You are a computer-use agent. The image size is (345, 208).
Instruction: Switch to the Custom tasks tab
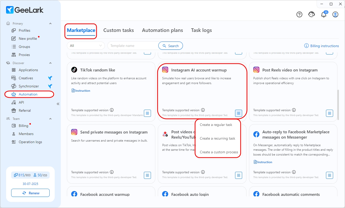(119, 30)
